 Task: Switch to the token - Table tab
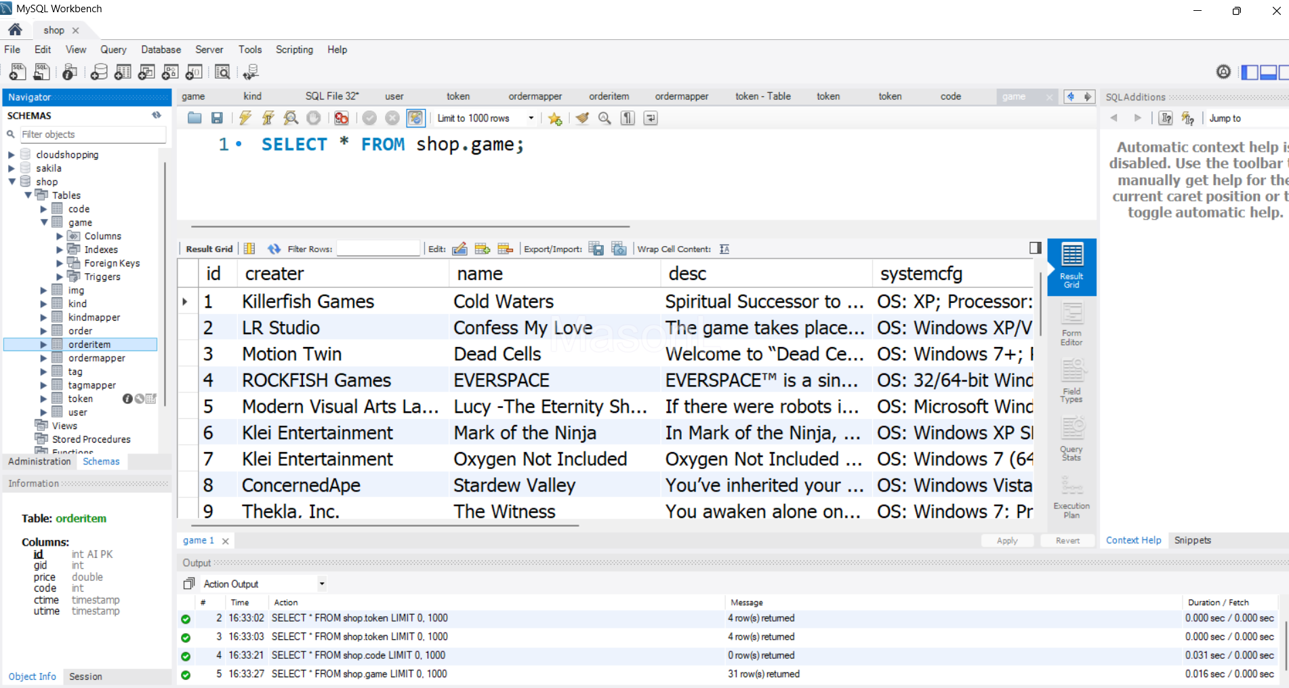tap(762, 96)
